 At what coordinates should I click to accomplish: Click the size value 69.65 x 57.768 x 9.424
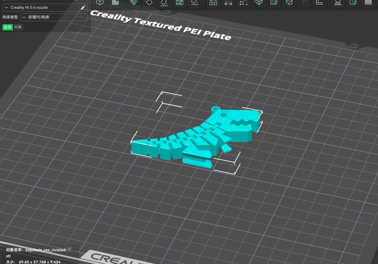[x=40, y=262]
